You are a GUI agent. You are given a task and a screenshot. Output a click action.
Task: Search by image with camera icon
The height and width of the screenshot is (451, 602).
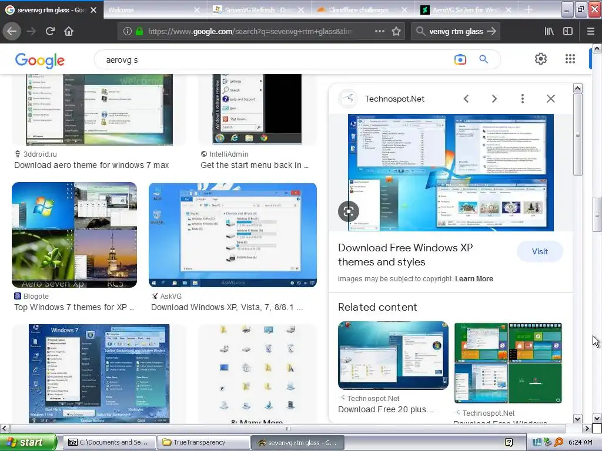click(x=460, y=59)
